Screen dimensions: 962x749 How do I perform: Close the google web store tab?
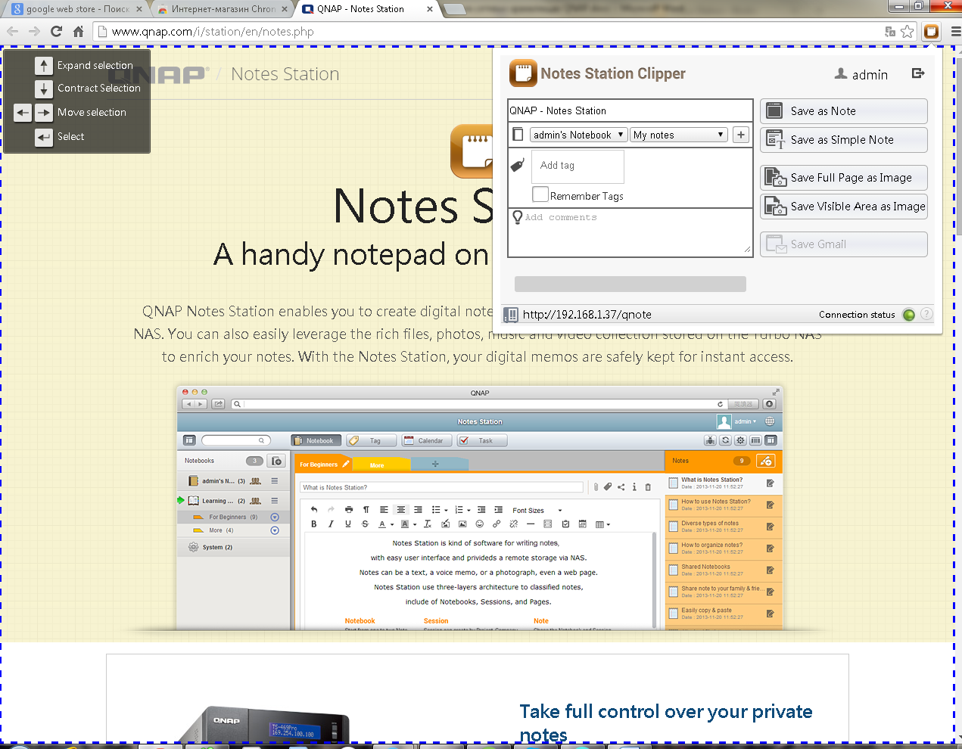(x=139, y=9)
